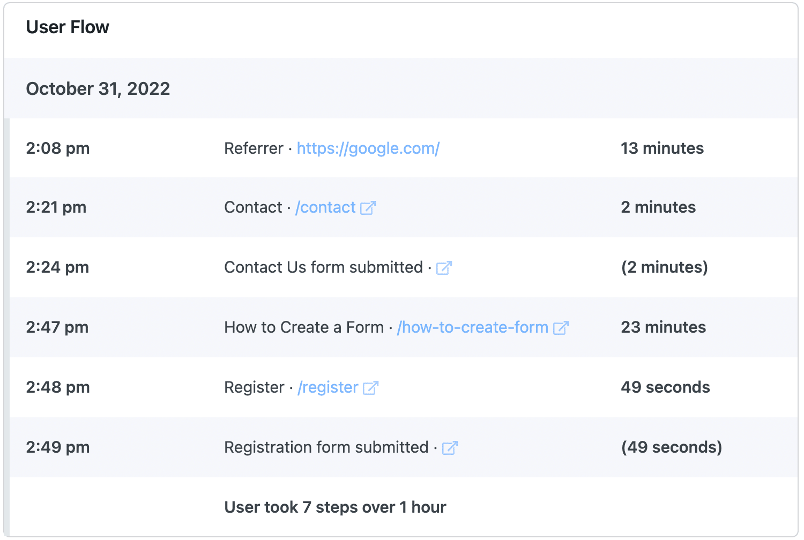Select the 2:47 pm timestamp
Screen dimensions: 804x540
(57, 327)
